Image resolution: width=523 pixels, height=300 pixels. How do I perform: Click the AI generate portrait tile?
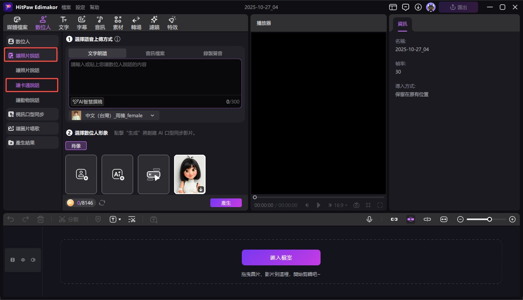pos(117,174)
